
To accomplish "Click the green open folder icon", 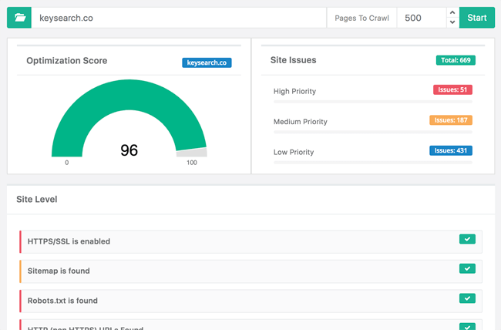I will (19, 18).
